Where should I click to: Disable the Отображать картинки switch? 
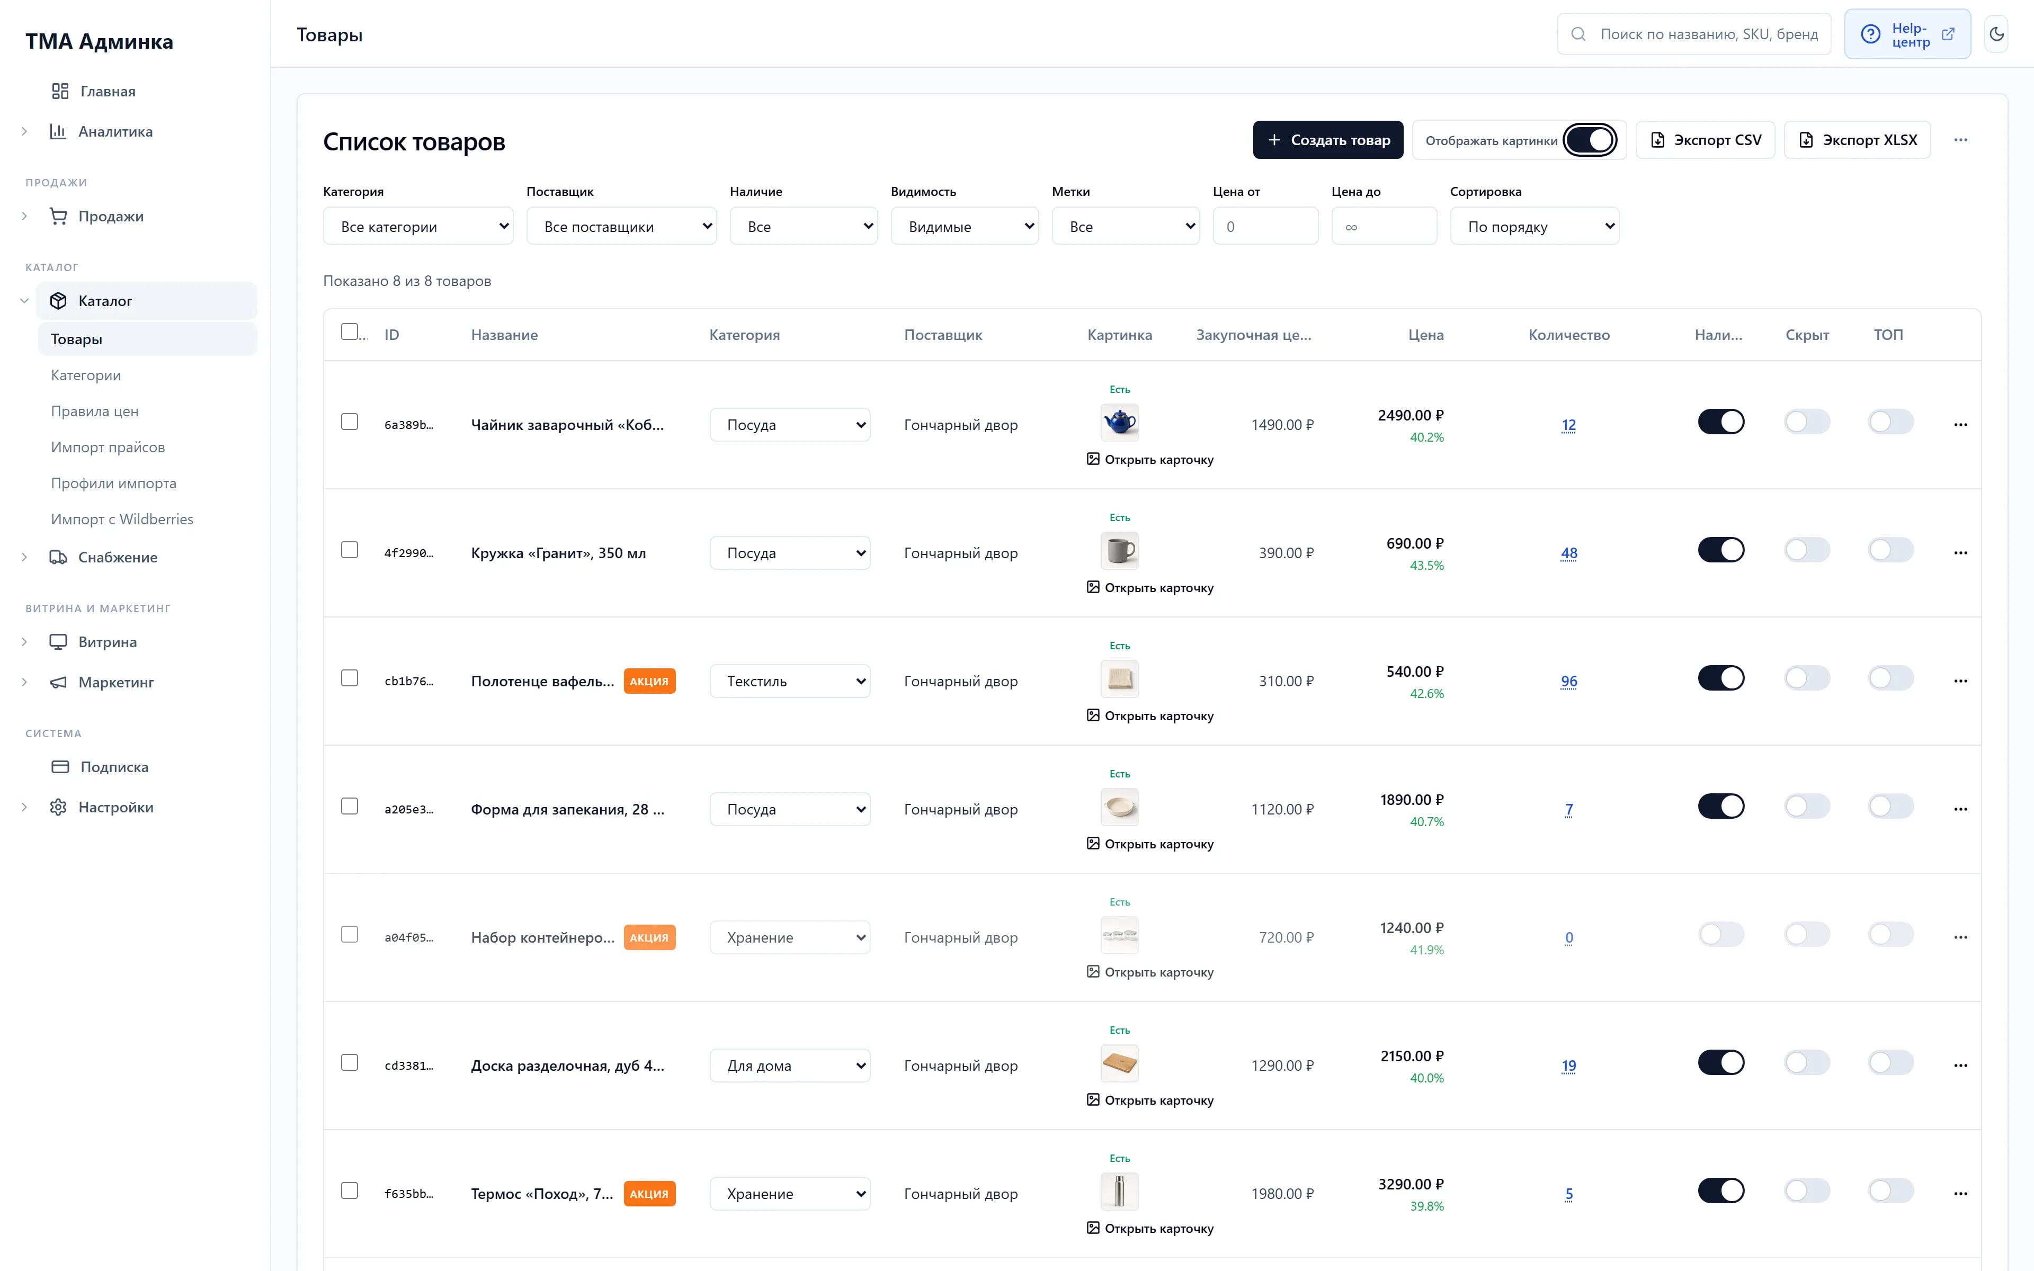1590,140
